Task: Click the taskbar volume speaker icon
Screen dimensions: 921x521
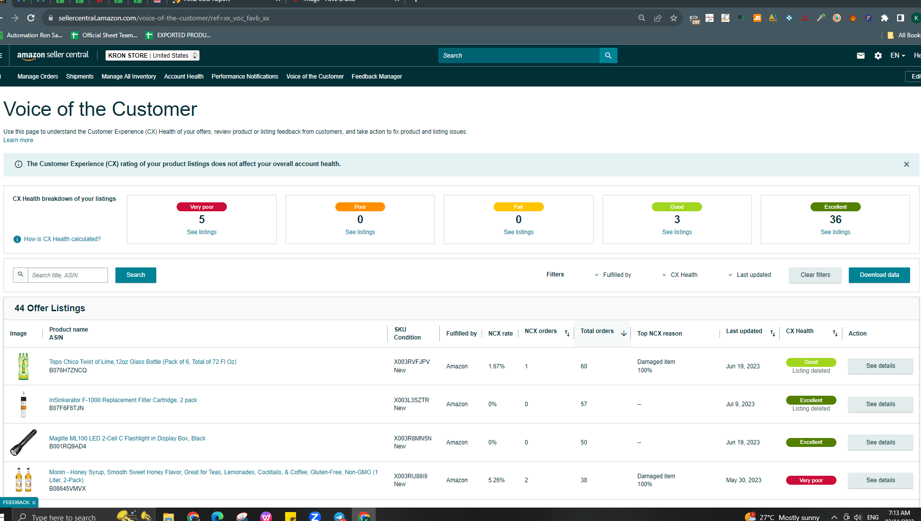Action: tap(858, 517)
